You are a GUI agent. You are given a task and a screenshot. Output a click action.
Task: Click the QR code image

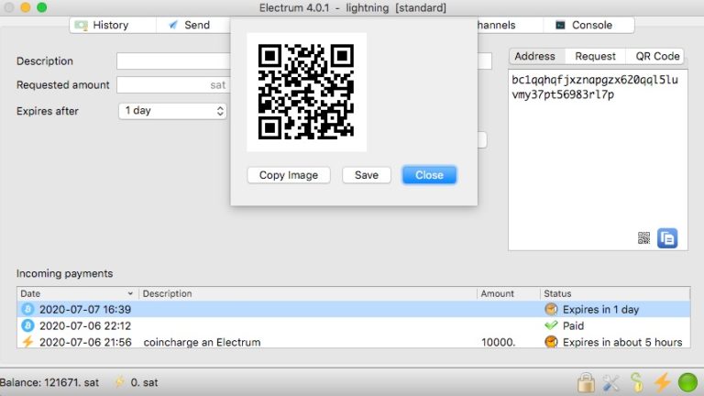(307, 92)
